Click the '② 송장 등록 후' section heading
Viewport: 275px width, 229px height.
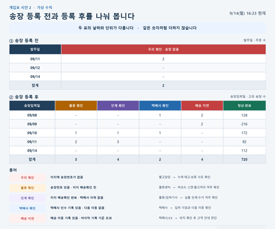pos(24,97)
